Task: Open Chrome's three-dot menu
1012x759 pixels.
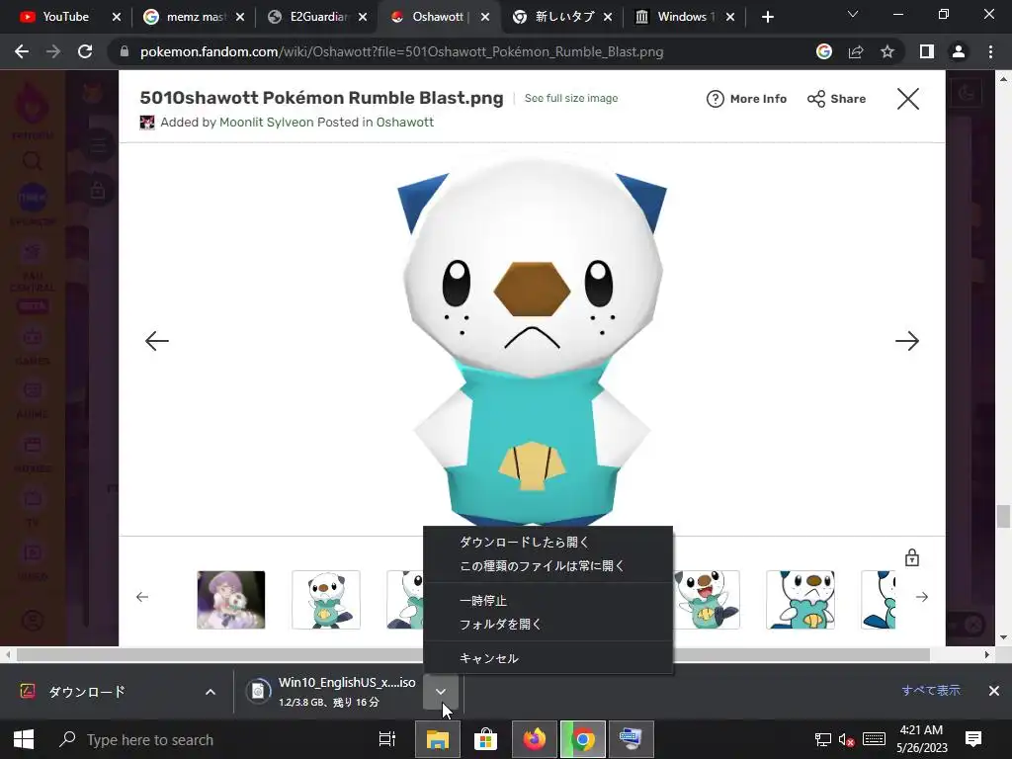Action: point(990,51)
